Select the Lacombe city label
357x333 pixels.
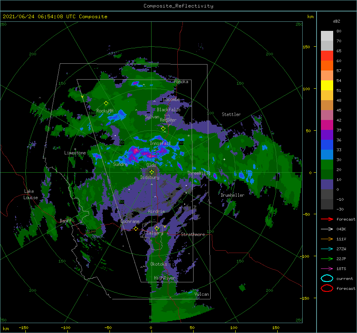point(171,99)
